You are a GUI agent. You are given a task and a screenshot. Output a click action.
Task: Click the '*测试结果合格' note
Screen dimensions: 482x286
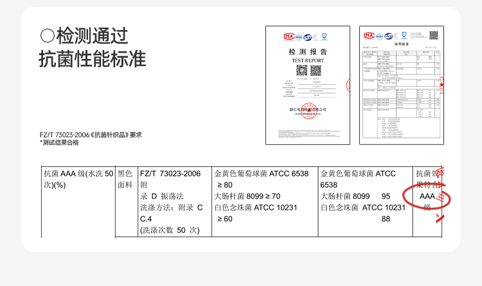[x=59, y=143]
